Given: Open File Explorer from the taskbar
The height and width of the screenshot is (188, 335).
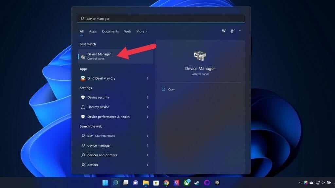Looking at the screenshot, I should coord(146,183).
